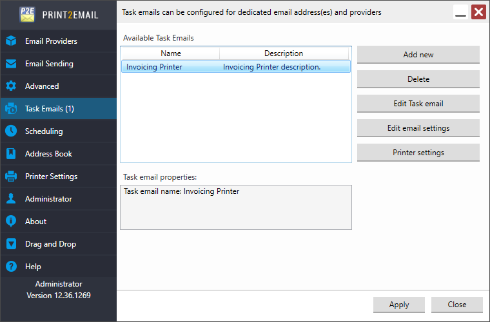490x322 pixels.
Task: Click the Advanced gear icon
Action: point(11,86)
